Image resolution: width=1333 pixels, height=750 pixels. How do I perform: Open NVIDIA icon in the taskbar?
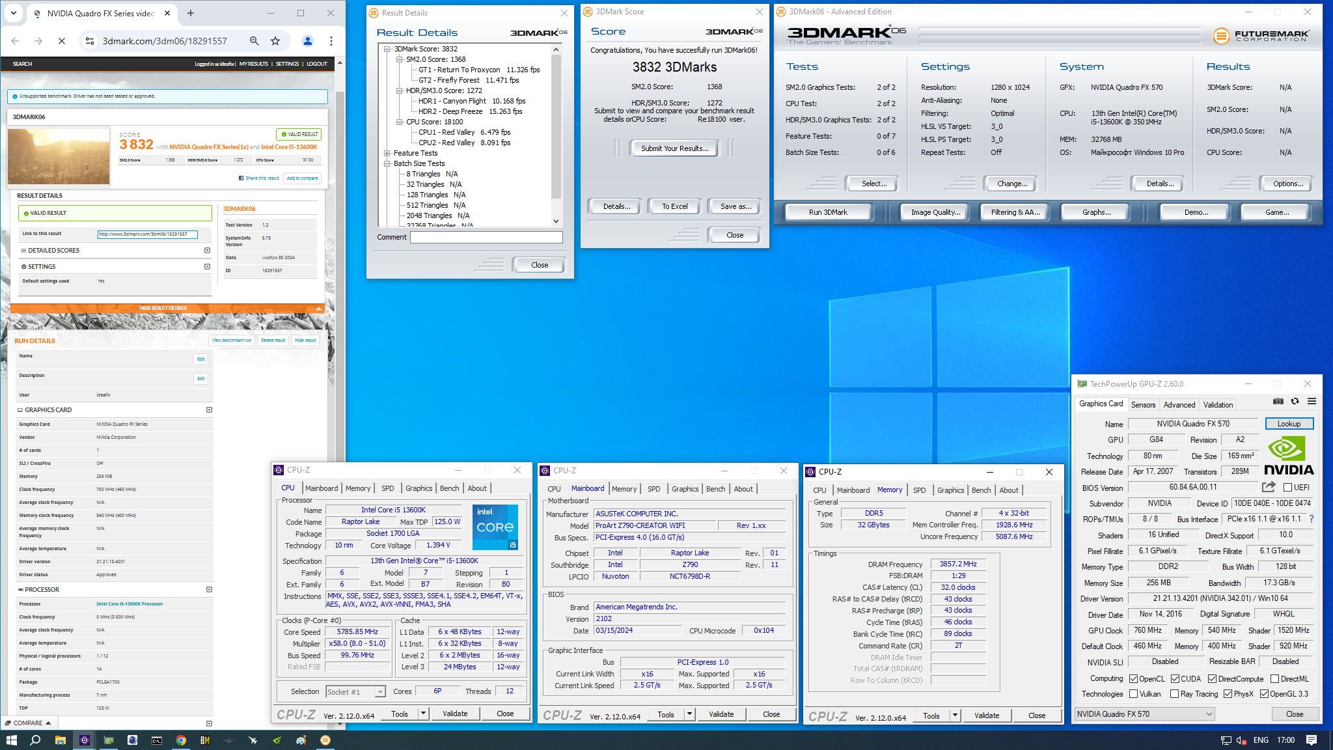click(x=277, y=740)
